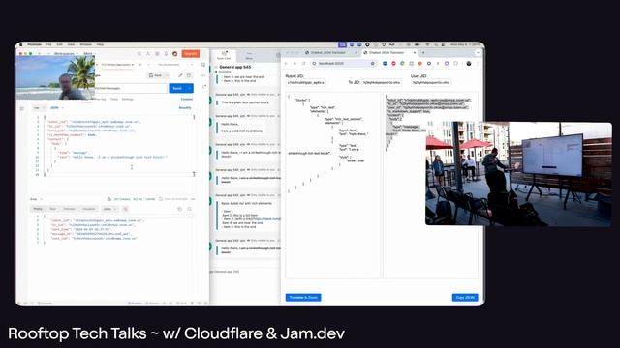Click the pencil edit icon beside Save
The height and width of the screenshot is (348, 620).
180,75
